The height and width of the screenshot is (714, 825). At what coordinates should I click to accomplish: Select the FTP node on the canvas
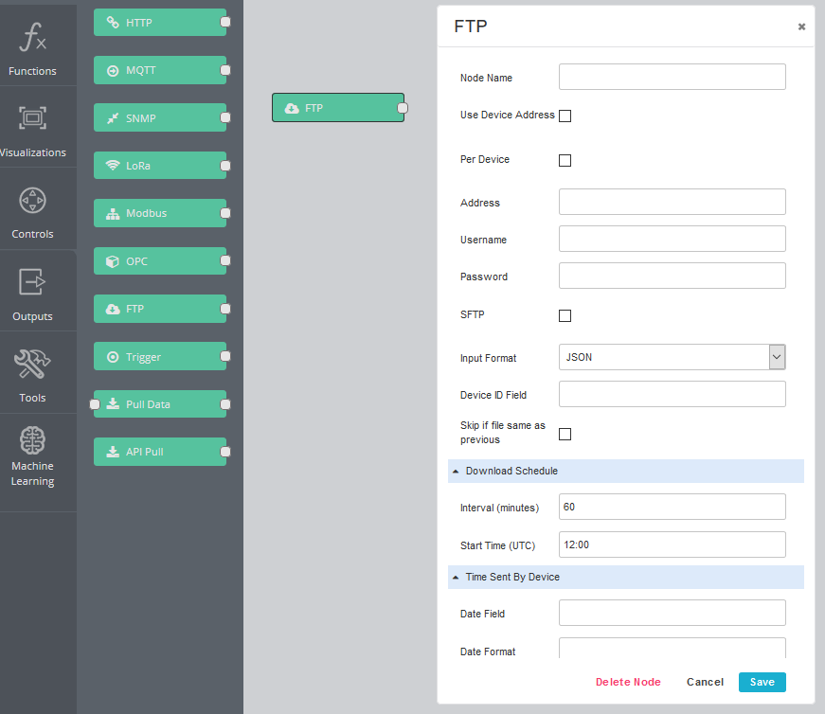click(x=338, y=107)
